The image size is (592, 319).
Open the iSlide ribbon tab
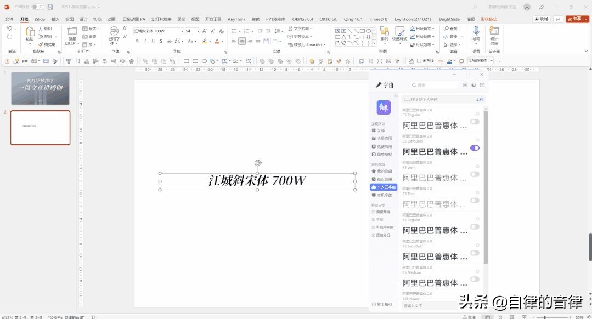39,19
